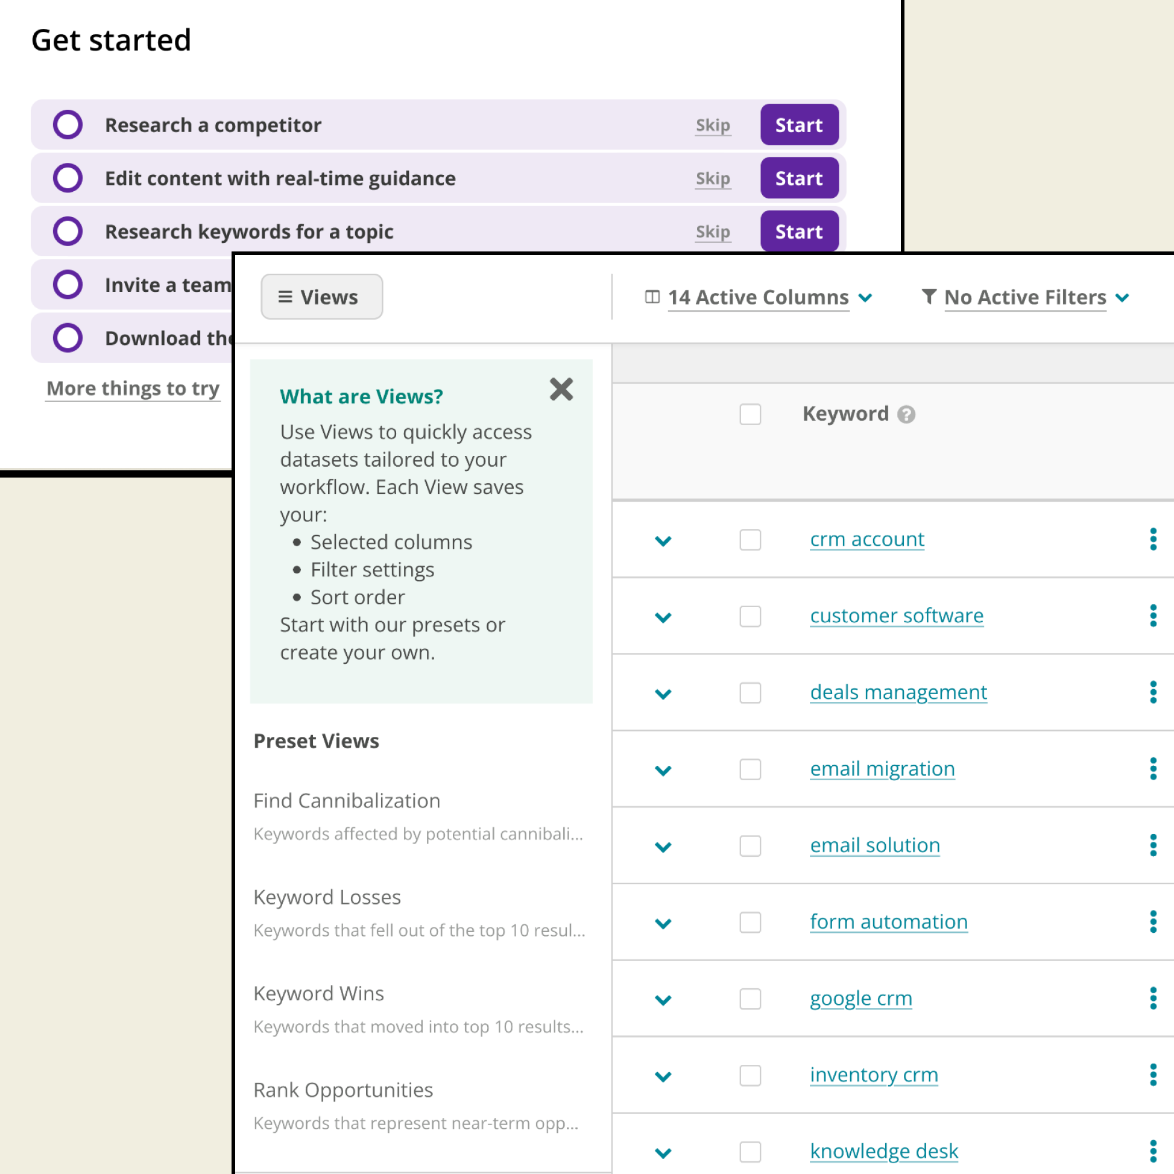
Task: Mark Research a competitor circle as done
Action: point(68,125)
